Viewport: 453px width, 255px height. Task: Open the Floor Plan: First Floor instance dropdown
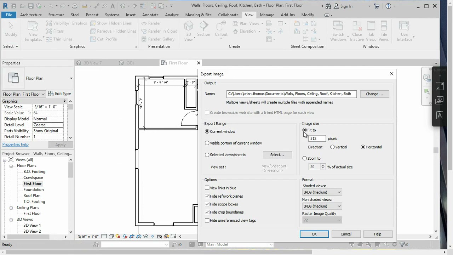click(24, 94)
